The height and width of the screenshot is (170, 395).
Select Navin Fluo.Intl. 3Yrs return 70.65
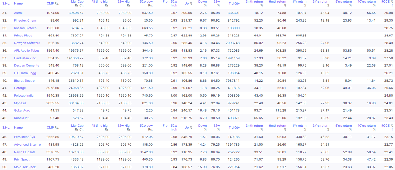click(x=324, y=152)
